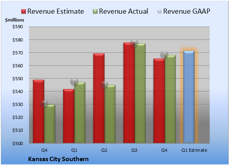Viewport: 229px width, 165px height.
Task: Select the green Q2 revenue actual bar
Action: point(110,114)
